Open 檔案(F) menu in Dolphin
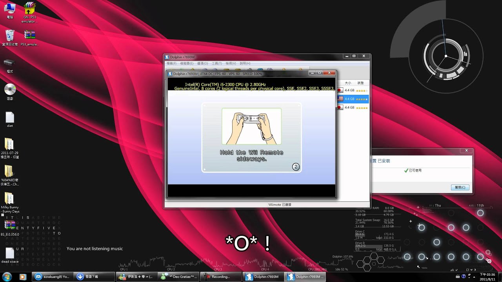 (x=171, y=63)
